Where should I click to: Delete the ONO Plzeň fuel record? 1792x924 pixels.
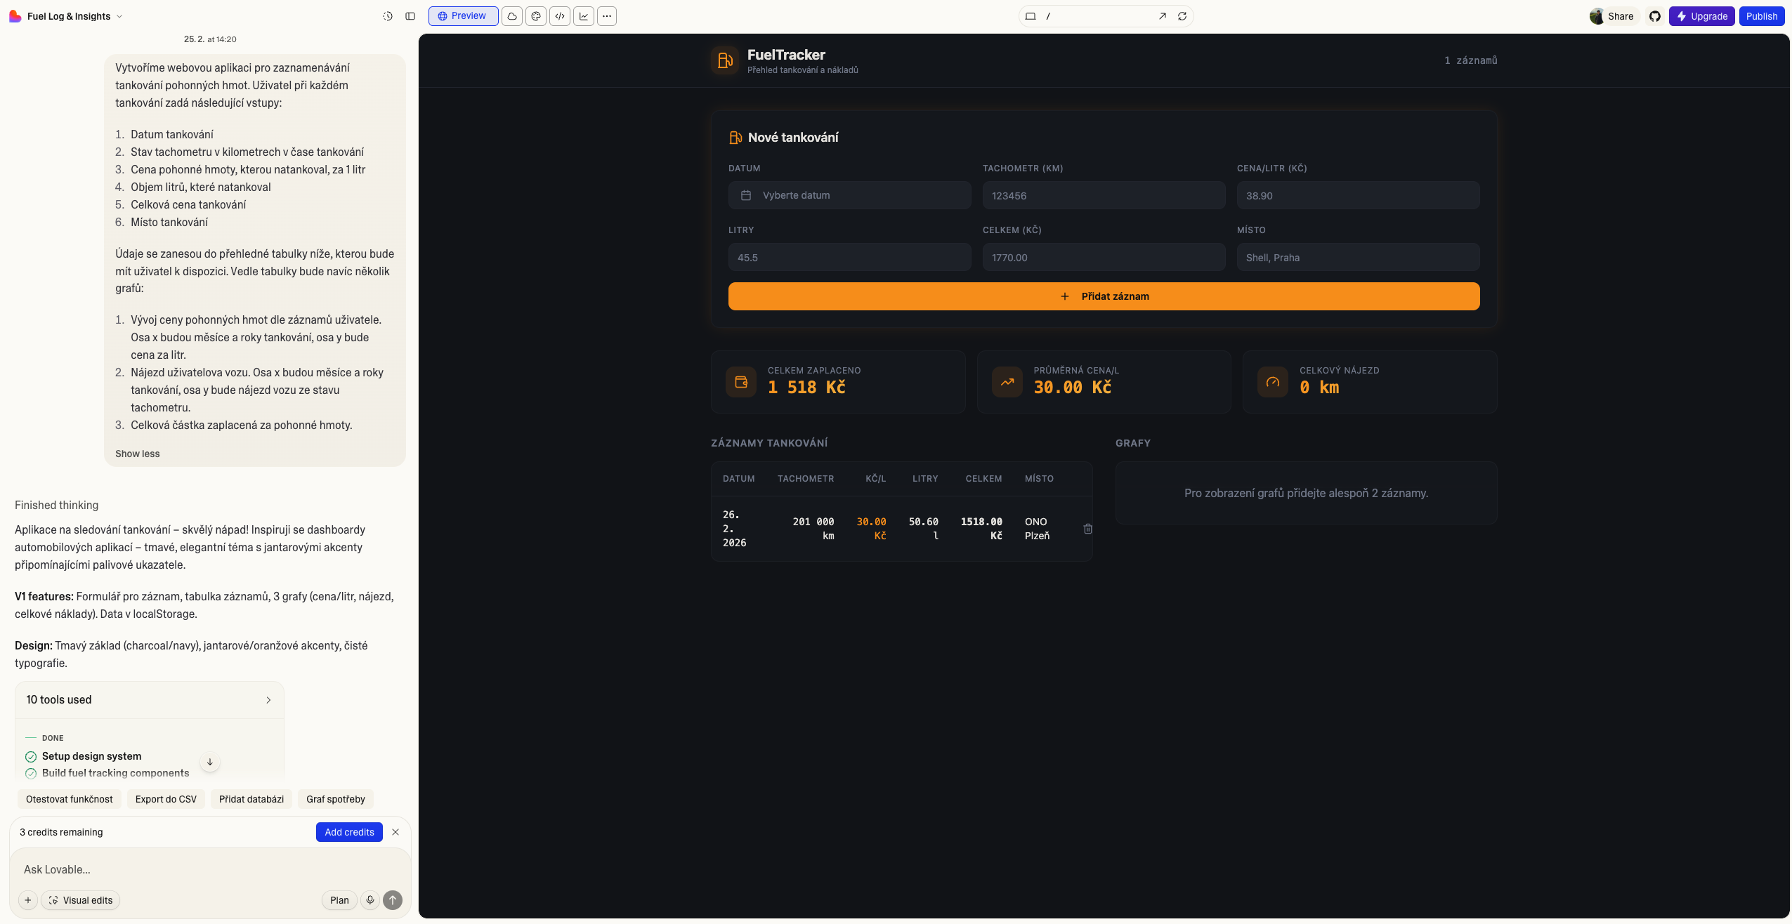[x=1087, y=529]
